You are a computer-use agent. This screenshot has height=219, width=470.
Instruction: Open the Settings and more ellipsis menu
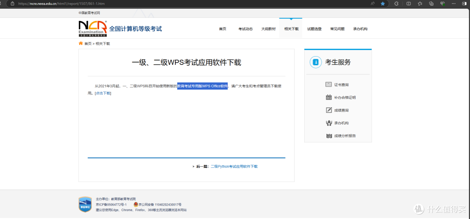tap(454, 3)
